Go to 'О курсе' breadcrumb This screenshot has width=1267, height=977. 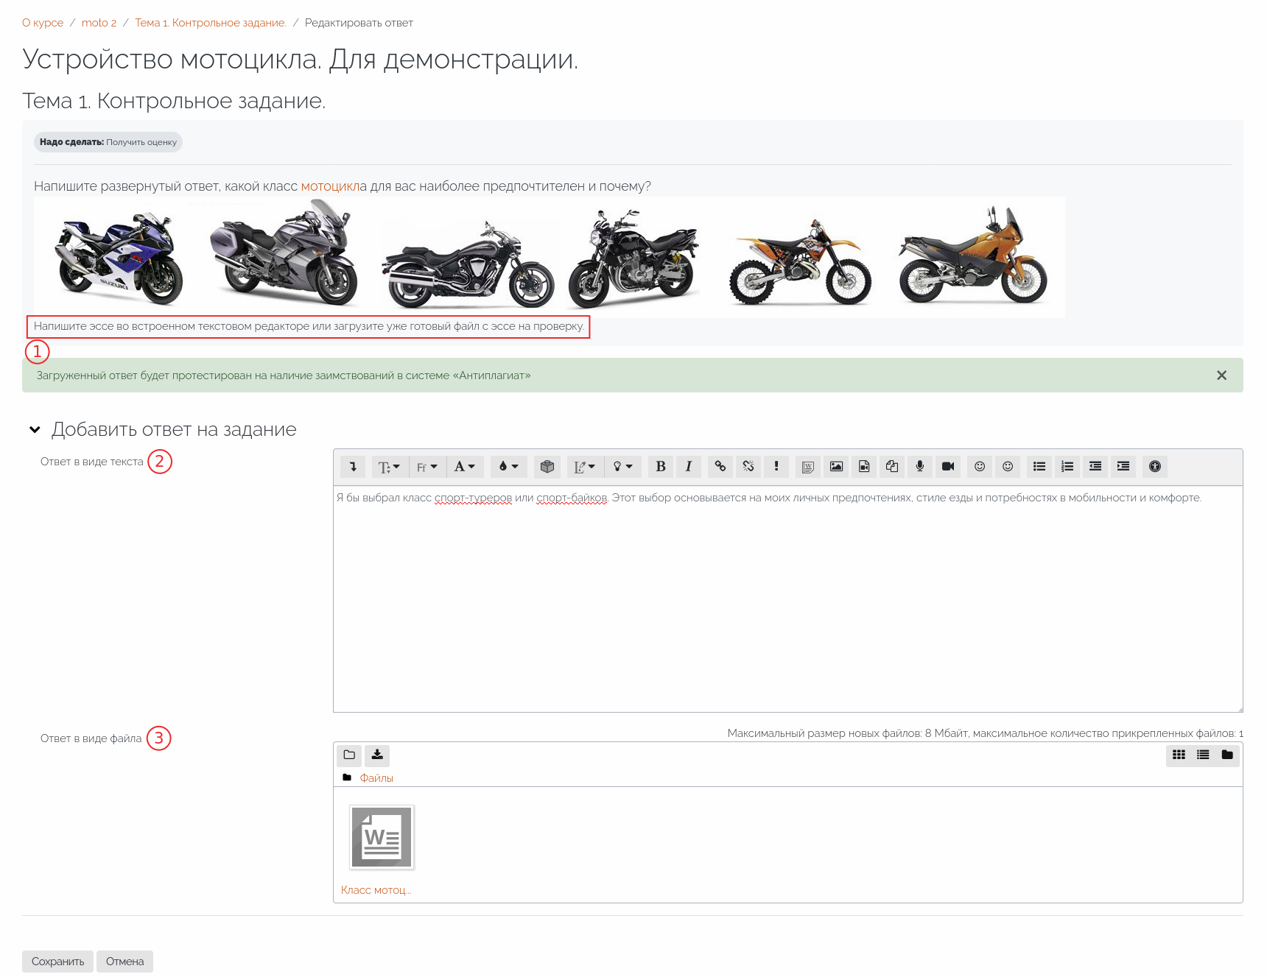(43, 23)
